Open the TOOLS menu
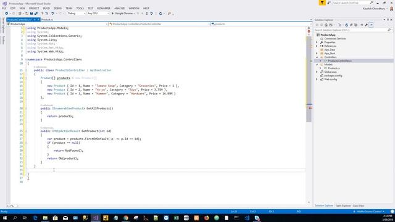395x222 pixels. (x=80, y=8)
